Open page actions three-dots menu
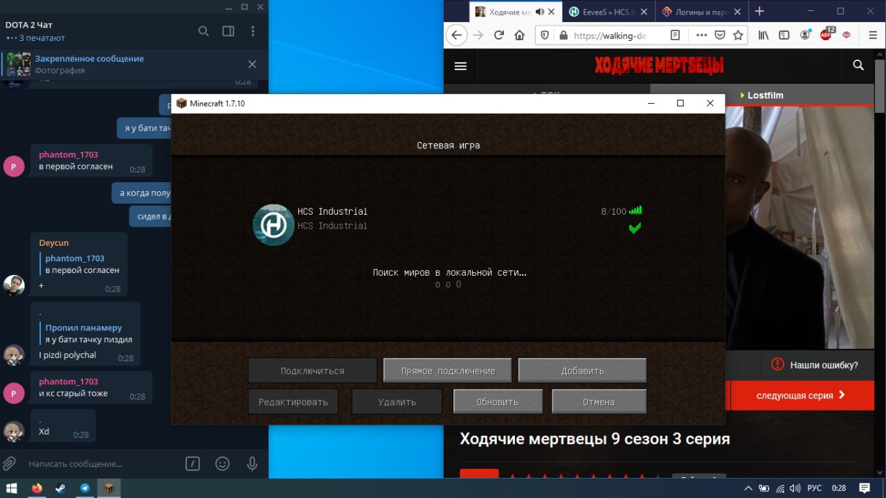The height and width of the screenshot is (498, 886). 702,35
